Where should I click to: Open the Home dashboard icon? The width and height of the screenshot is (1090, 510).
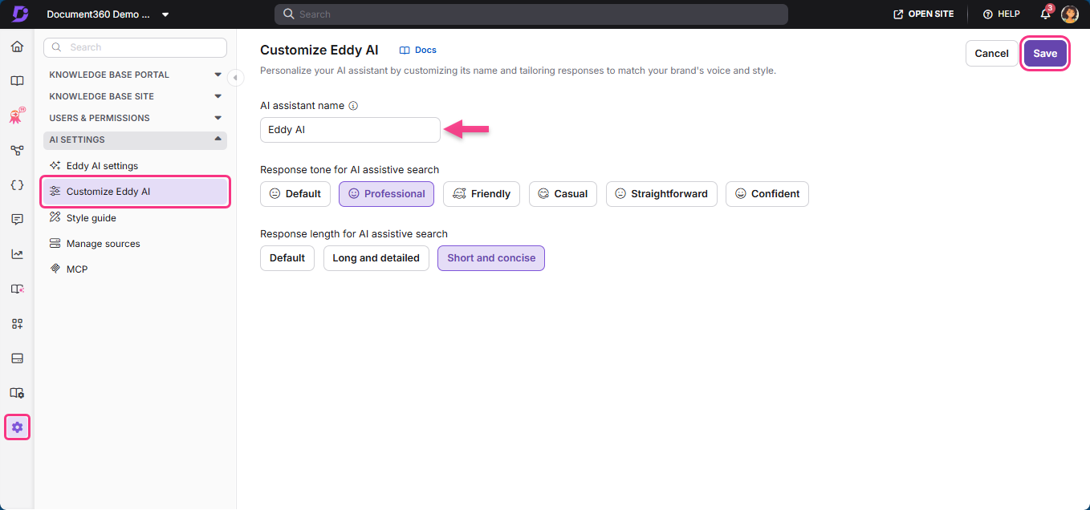[17, 47]
